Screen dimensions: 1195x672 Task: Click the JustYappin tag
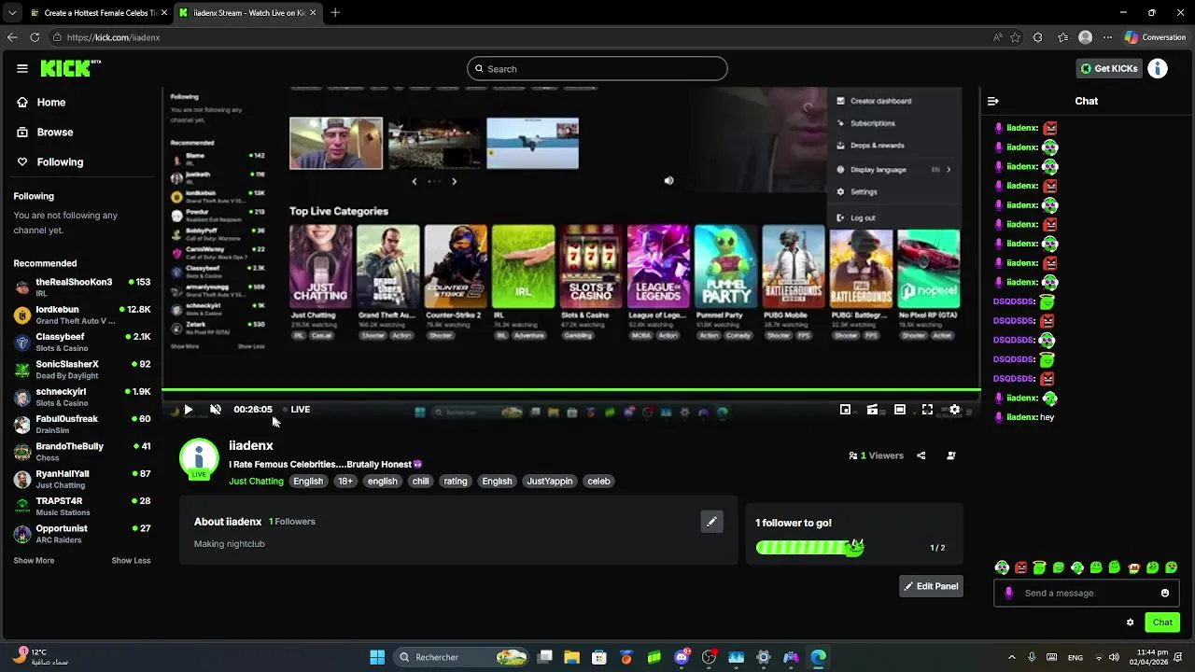point(549,482)
